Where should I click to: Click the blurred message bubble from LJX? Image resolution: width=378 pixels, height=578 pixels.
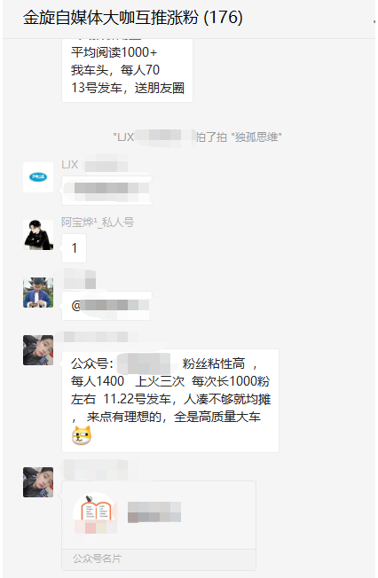click(x=106, y=191)
